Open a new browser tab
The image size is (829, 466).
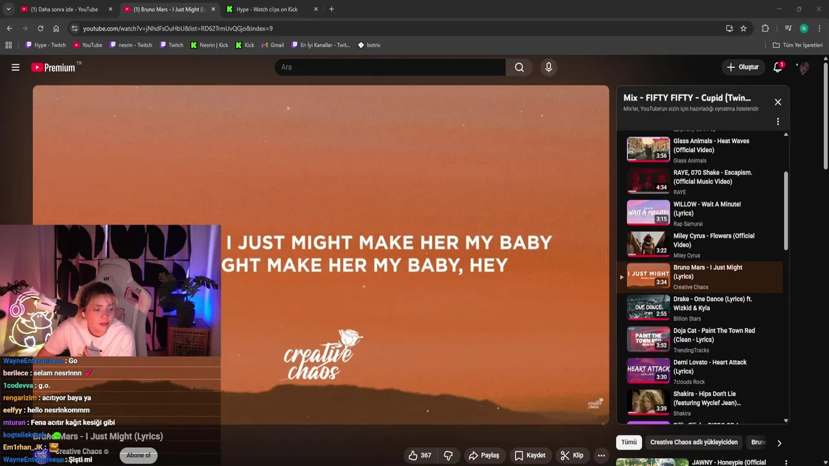pyautogui.click(x=332, y=9)
